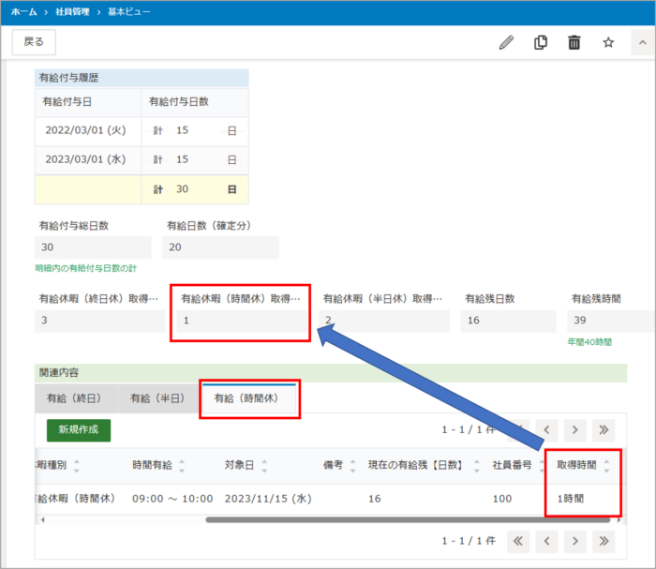Image resolution: width=656 pixels, height=569 pixels.
Task: Go to next page in lower pager
Action: 574,541
